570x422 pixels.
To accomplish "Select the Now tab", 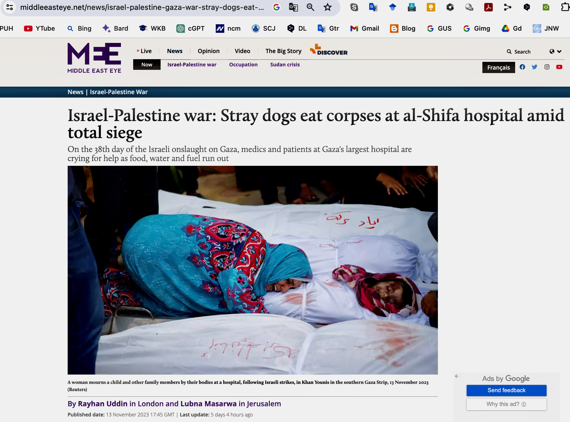I will click(147, 65).
